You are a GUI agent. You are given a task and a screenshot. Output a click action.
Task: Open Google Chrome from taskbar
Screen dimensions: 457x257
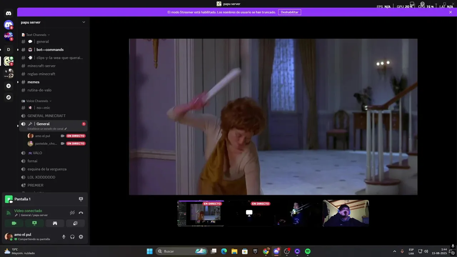click(266, 251)
